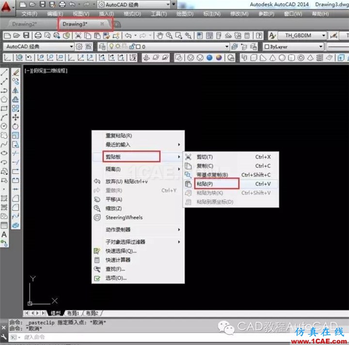Click the Zoom realtime magnifier icon

(x=169, y=35)
